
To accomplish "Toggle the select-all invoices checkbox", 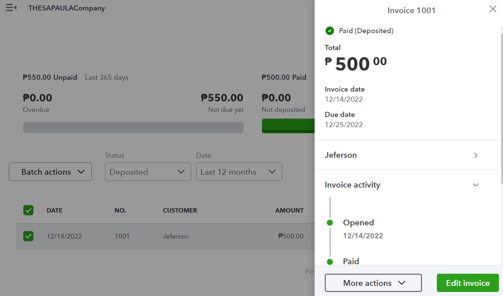I will coord(28,210).
